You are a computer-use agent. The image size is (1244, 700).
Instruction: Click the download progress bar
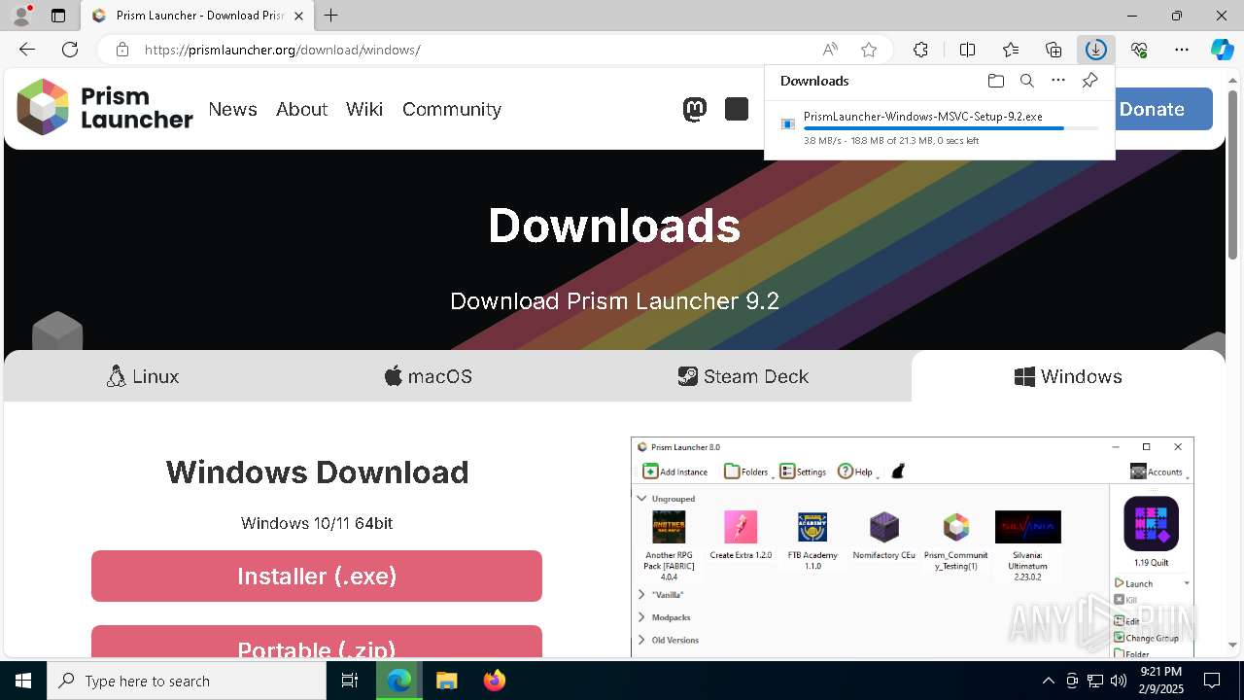pyautogui.click(x=951, y=128)
